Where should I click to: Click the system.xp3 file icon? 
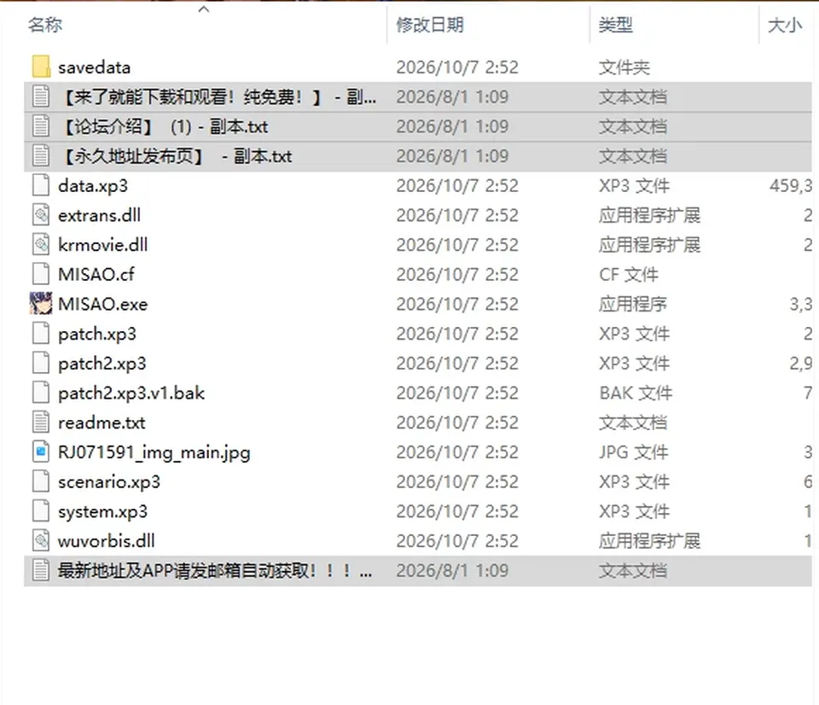[x=41, y=511]
